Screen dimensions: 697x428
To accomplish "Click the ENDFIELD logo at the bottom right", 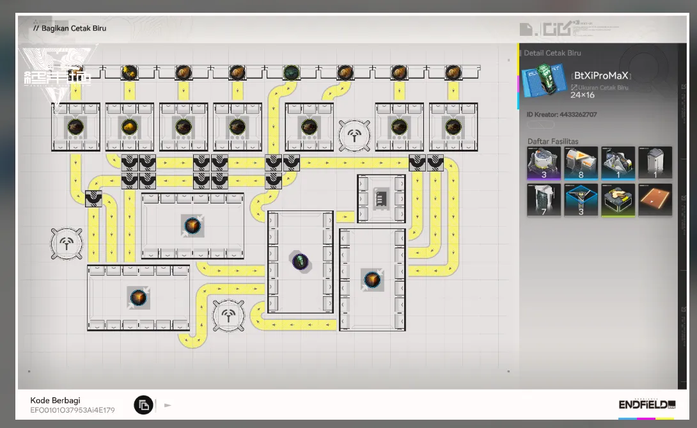I will pos(646,404).
